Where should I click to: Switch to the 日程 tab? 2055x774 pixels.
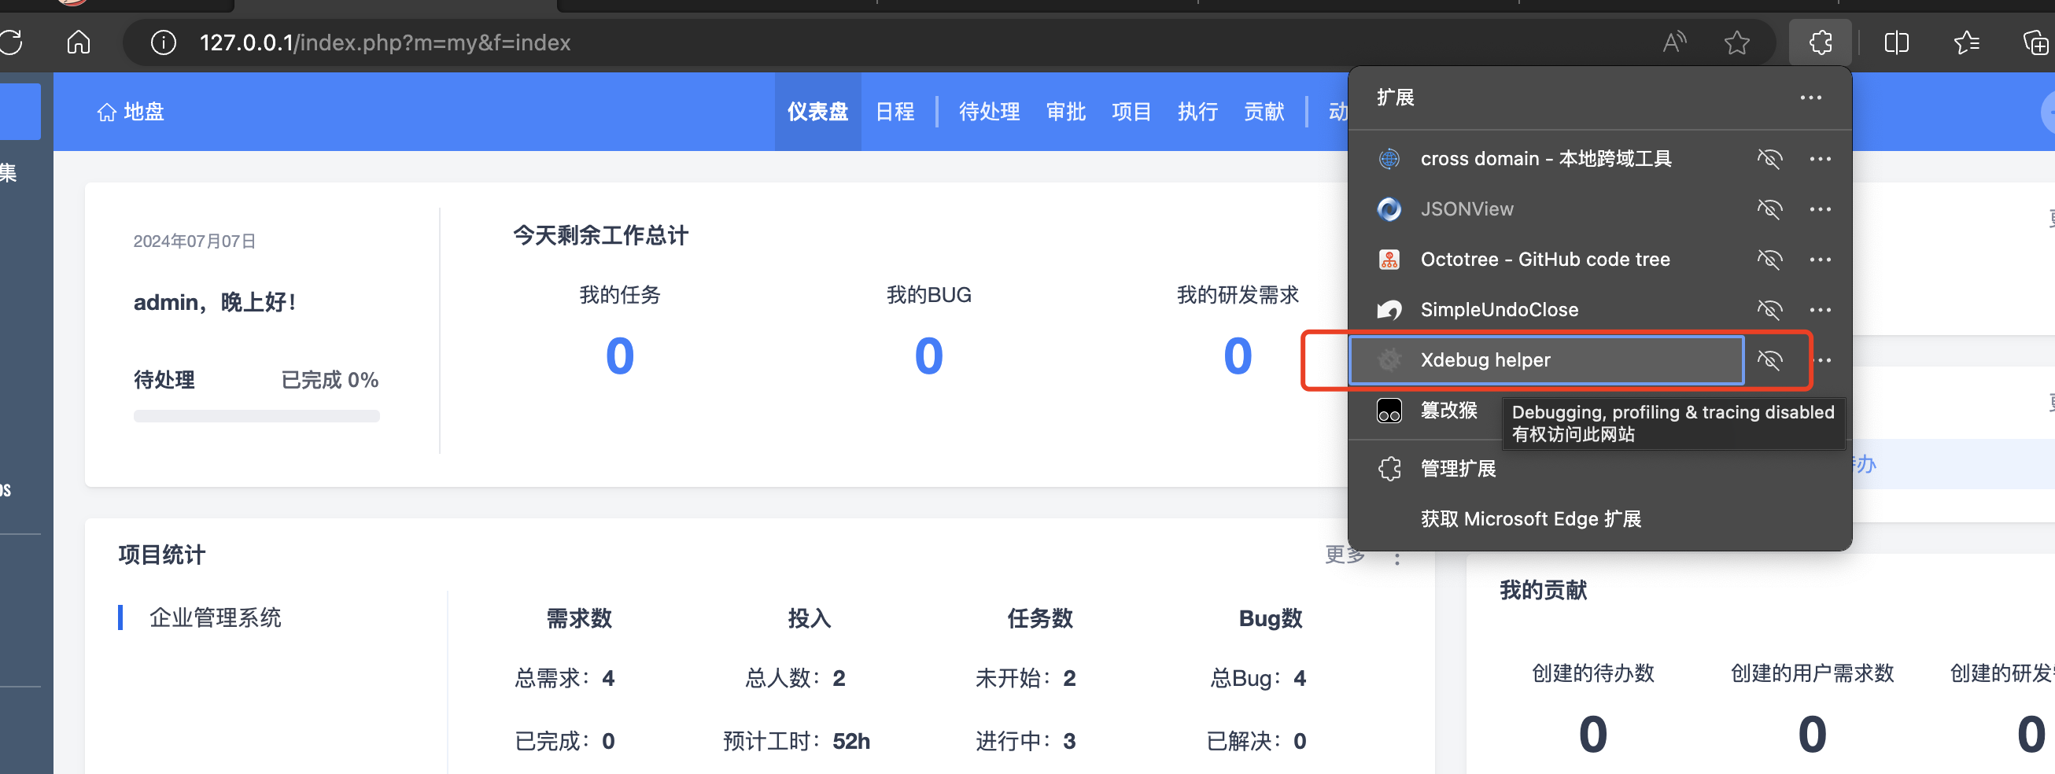[895, 112]
